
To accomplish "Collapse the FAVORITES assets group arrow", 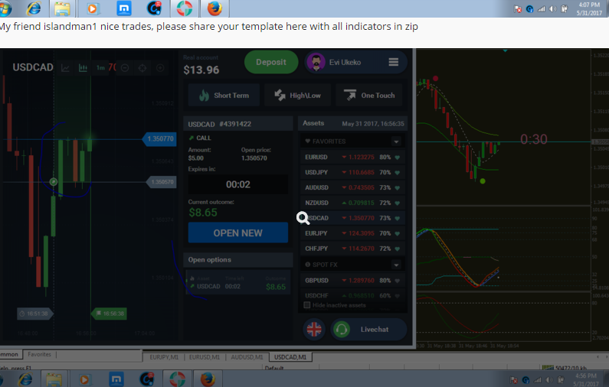I will click(x=396, y=141).
